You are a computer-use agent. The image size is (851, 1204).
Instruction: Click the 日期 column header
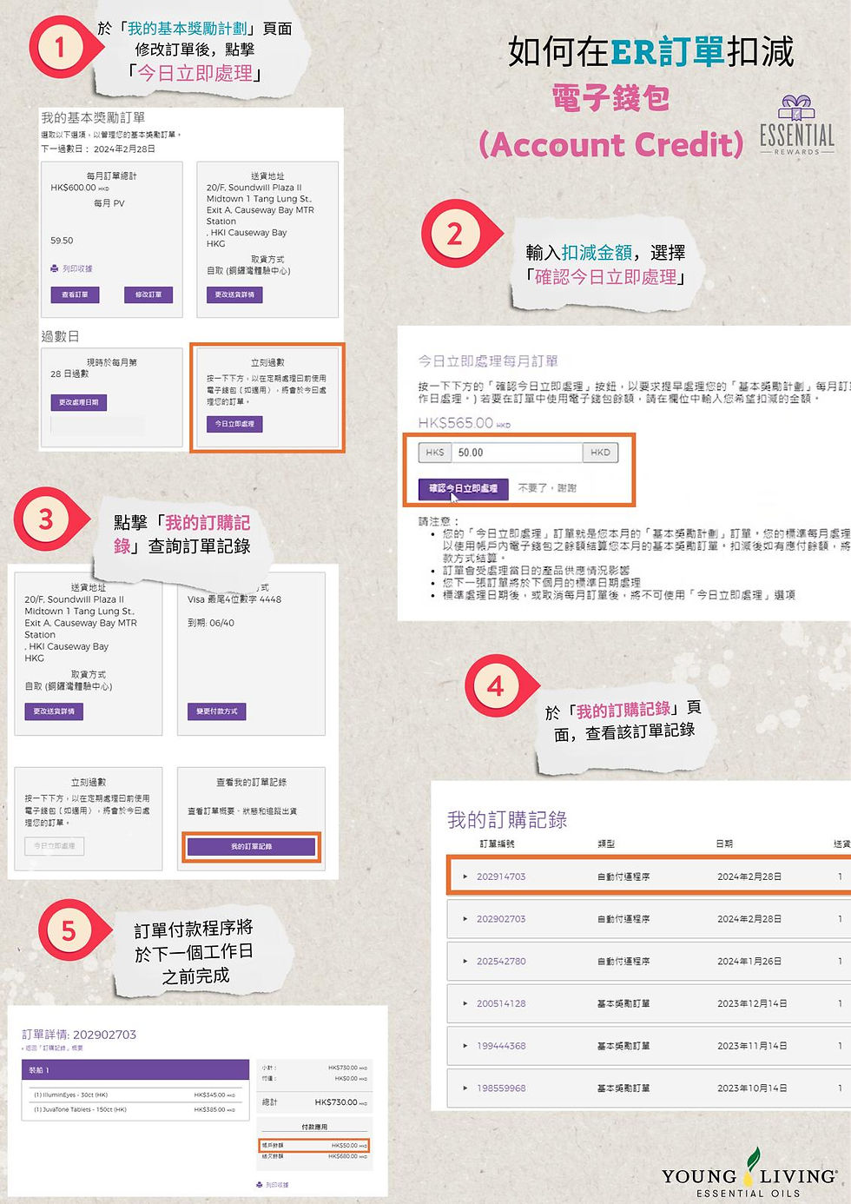pos(724,843)
